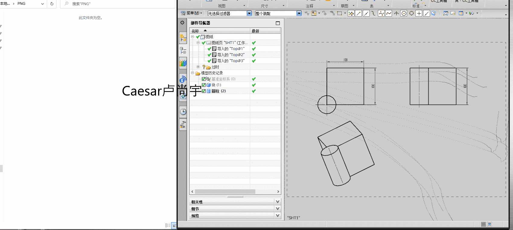Expand the 预览 section chevron
Screen dimensions: 513x230
(x=278, y=216)
